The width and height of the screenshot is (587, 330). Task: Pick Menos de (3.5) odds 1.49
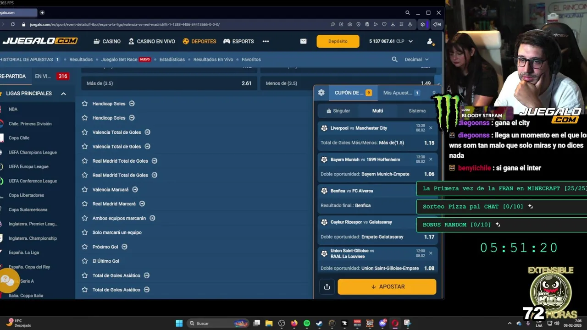tap(348, 83)
